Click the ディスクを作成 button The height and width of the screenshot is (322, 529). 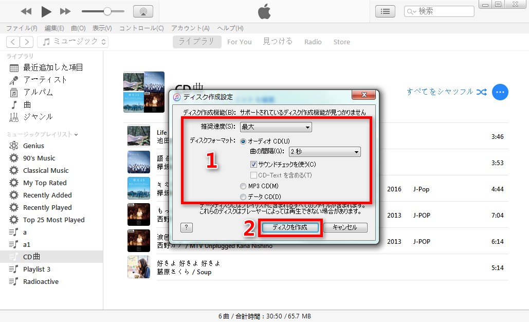pyautogui.click(x=290, y=227)
